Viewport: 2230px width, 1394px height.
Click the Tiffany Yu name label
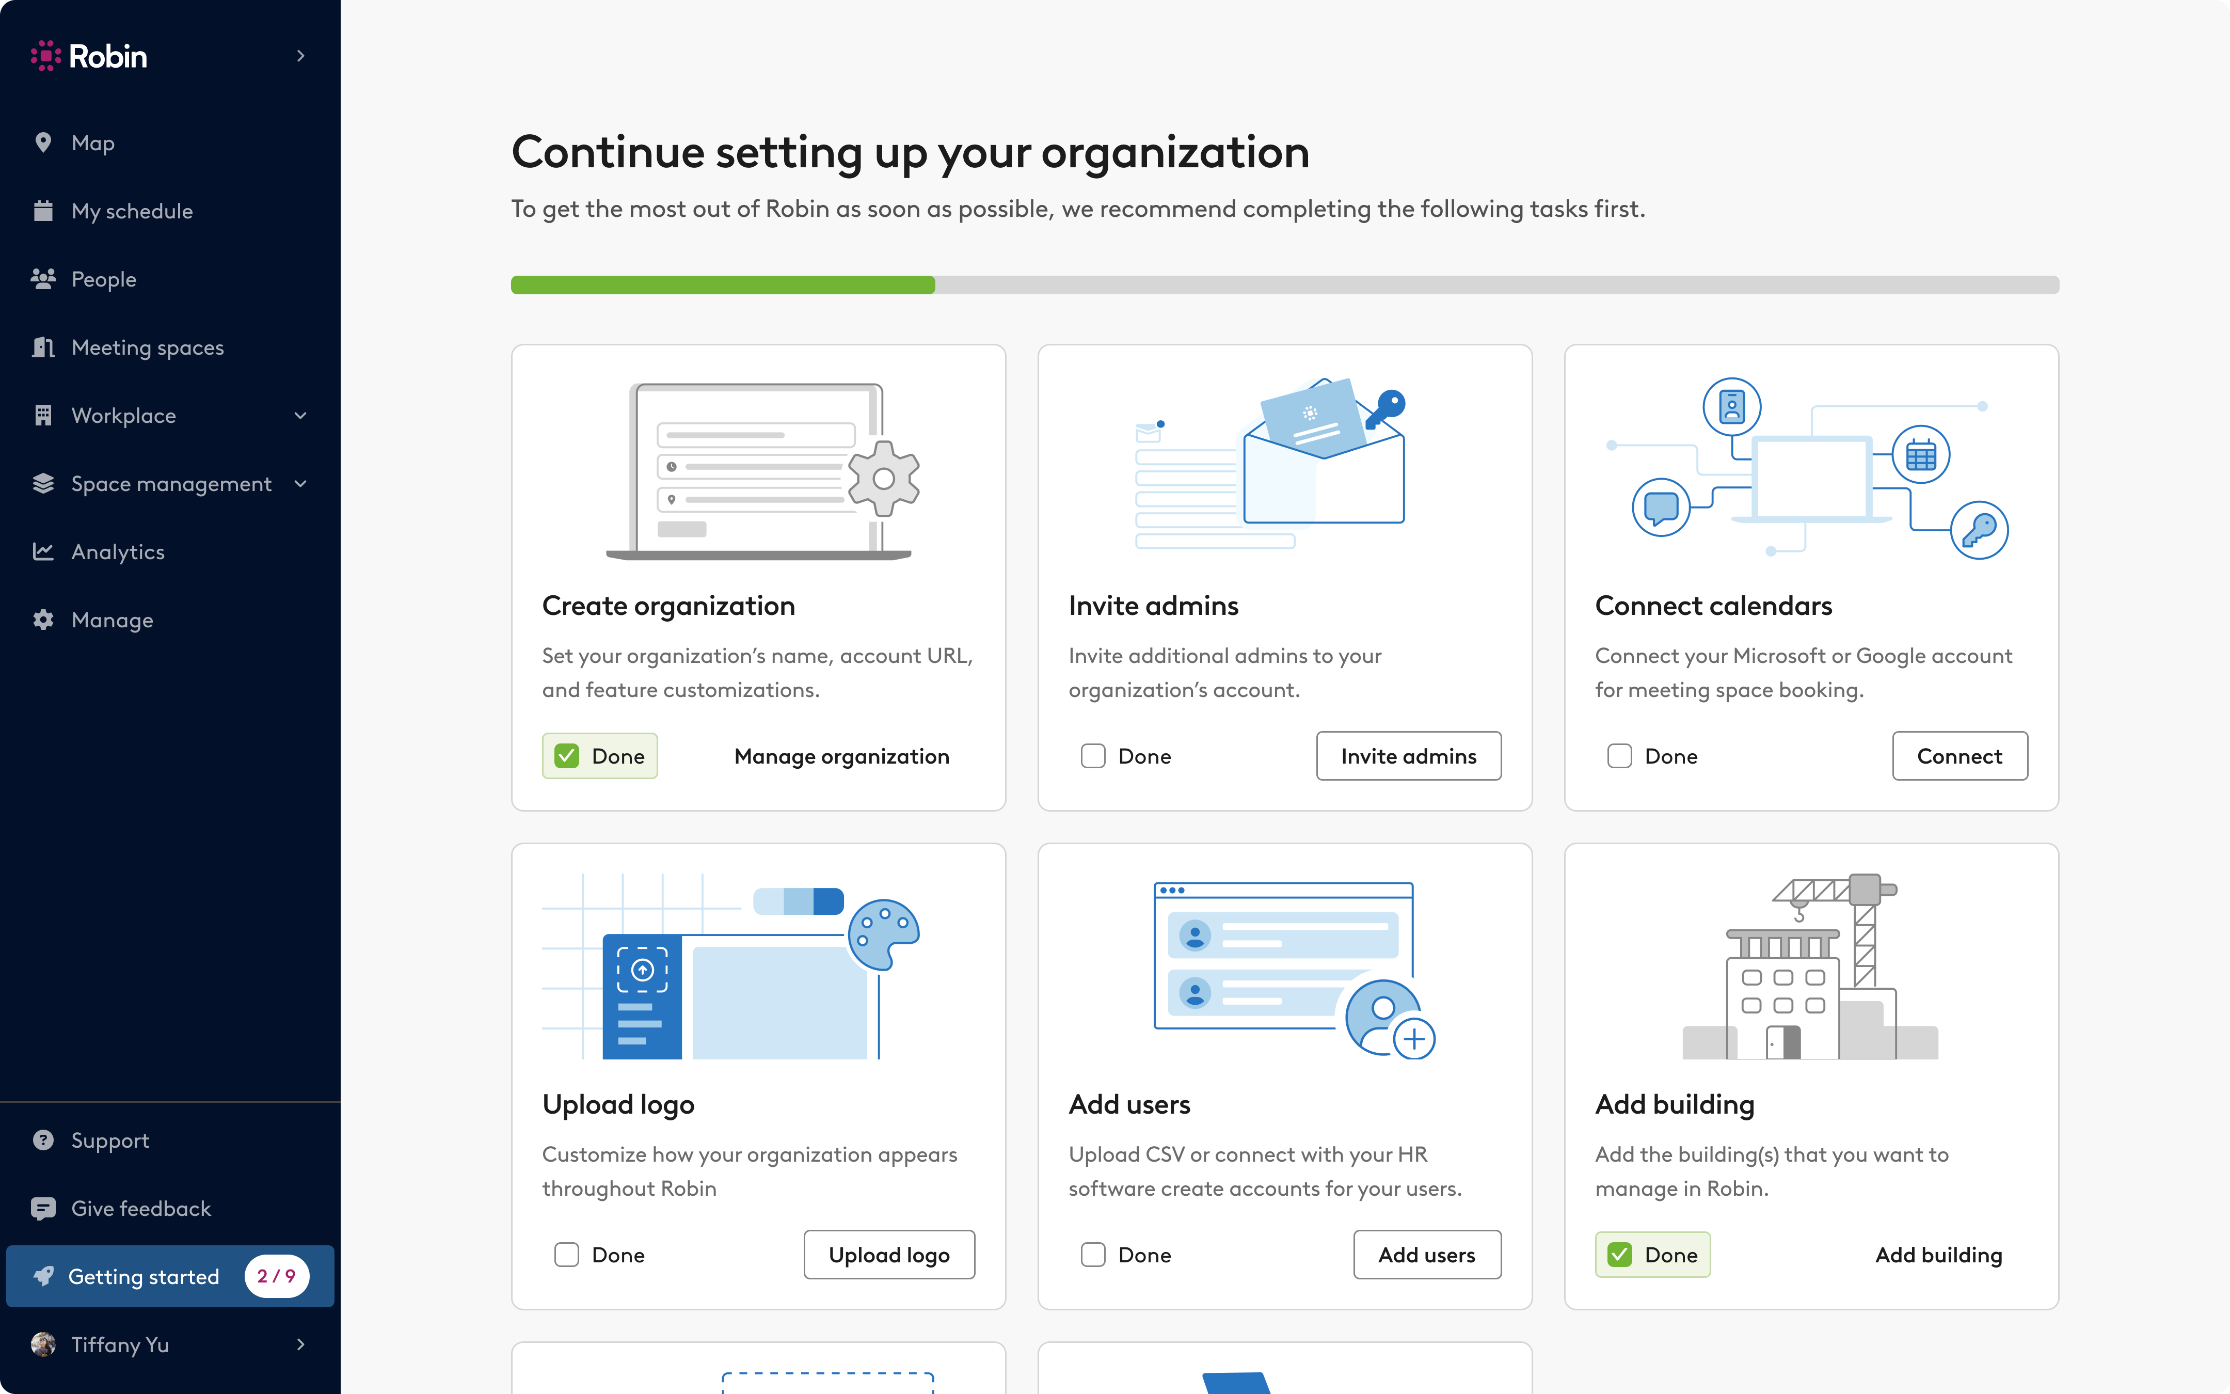tap(120, 1344)
